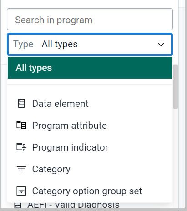Select the All types option
This screenshot has width=187, height=211.
point(90,68)
